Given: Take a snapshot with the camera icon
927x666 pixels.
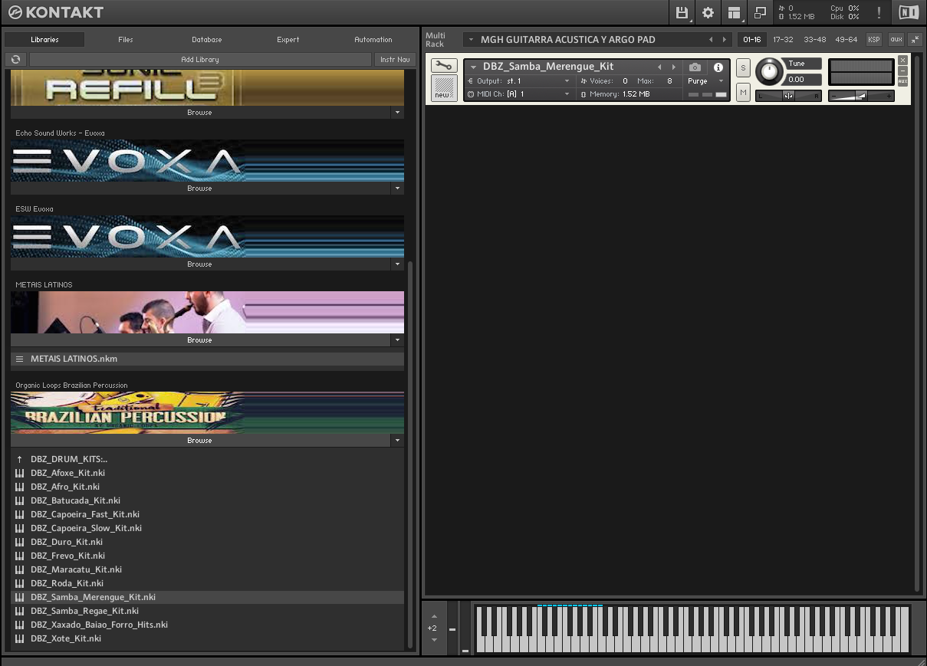Looking at the screenshot, I should (x=695, y=67).
